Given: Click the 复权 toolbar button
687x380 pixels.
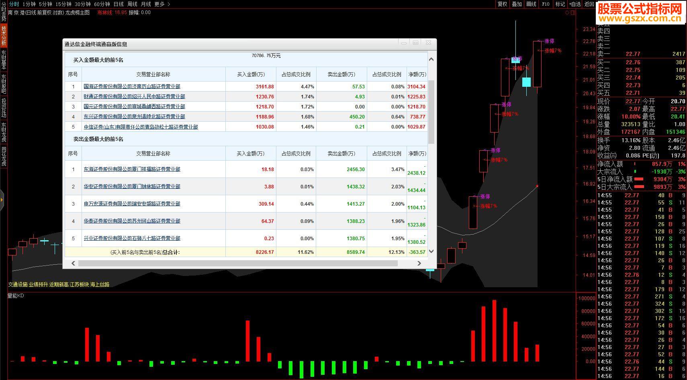Looking at the screenshot, I should (x=502, y=4).
